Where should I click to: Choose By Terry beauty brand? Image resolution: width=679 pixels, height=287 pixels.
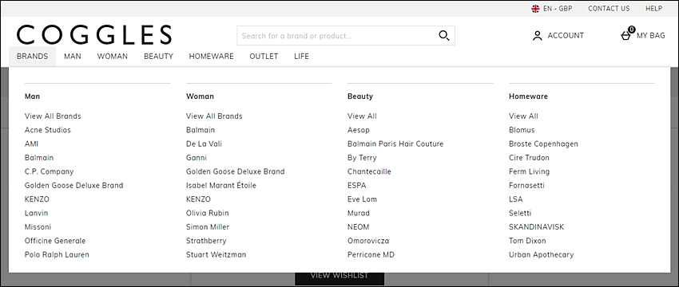click(x=362, y=158)
